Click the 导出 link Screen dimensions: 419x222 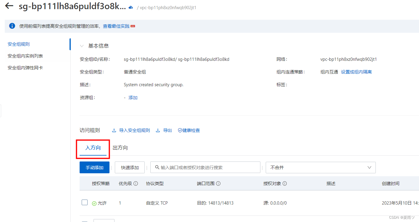(167, 130)
